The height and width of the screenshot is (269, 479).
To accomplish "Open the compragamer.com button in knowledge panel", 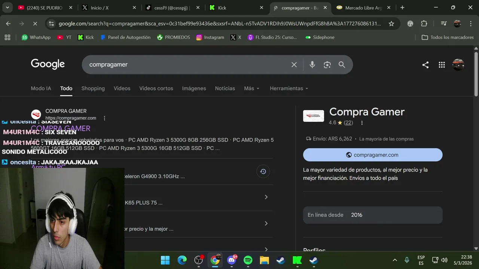I will [x=373, y=155].
